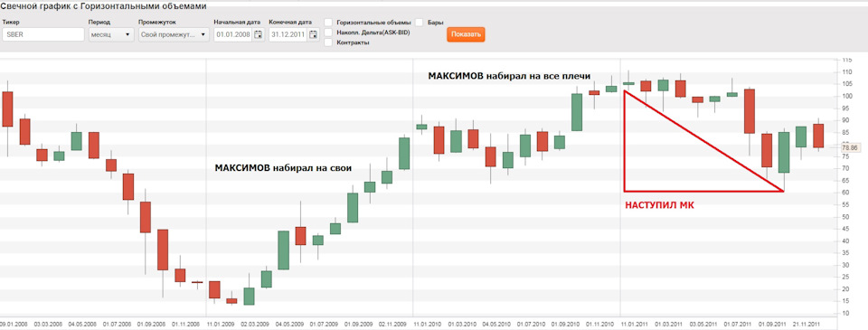The image size is (868, 330).
Task: Toggle the Накопл. Дельта(ASK-BID) checkbox
Action: [x=328, y=33]
